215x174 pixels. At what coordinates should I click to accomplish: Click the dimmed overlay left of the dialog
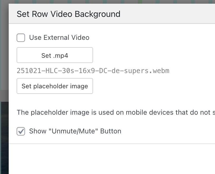pyautogui.click(x=4, y=53)
